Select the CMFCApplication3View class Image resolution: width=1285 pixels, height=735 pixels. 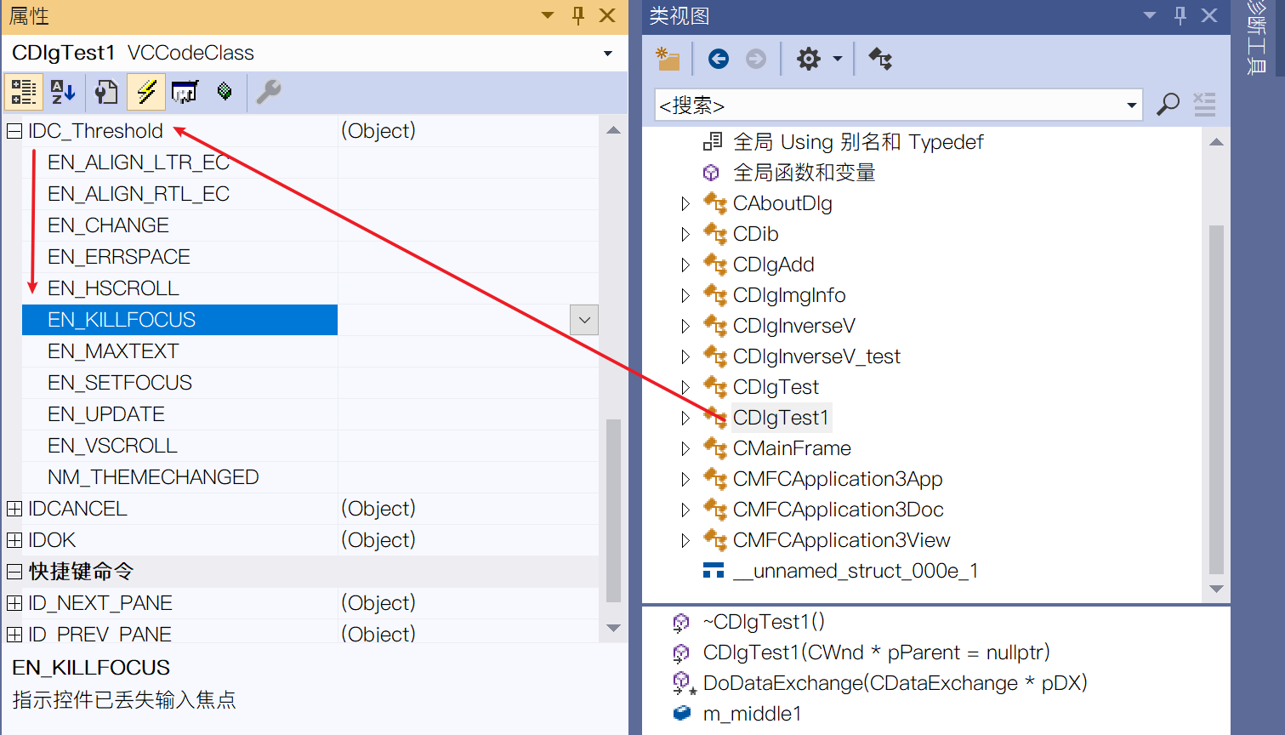[841, 540]
